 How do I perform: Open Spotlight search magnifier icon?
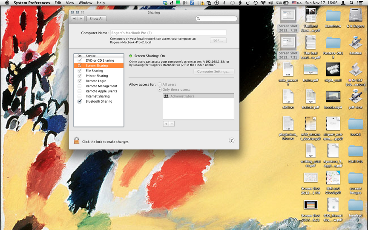pos(351,3)
